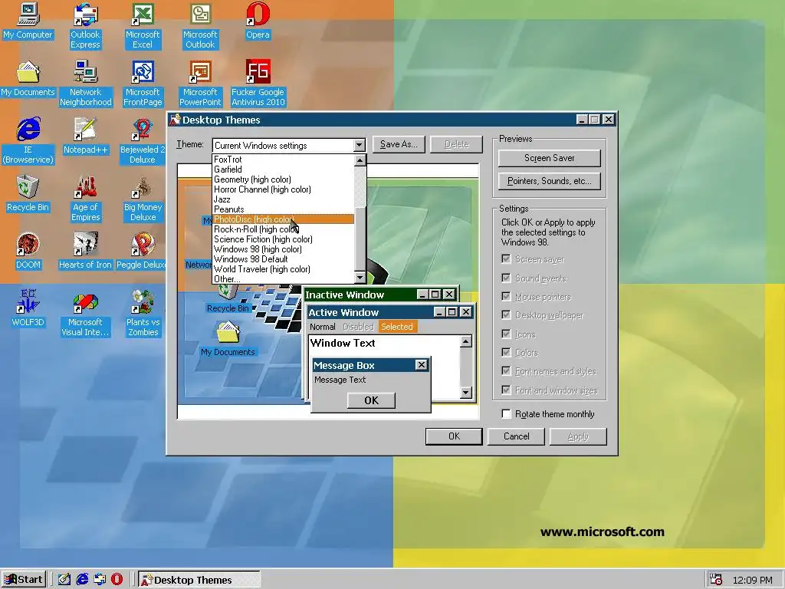Click the system tray clock

pos(752,580)
